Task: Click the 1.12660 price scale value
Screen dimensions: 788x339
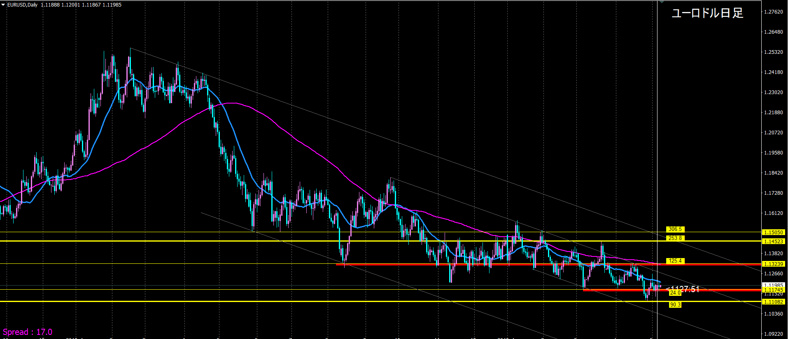Action: point(773,274)
